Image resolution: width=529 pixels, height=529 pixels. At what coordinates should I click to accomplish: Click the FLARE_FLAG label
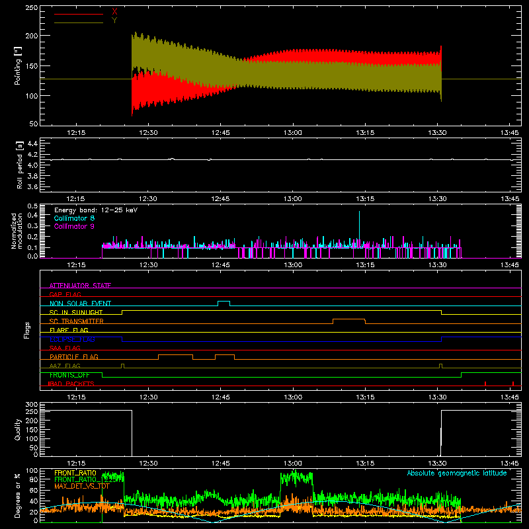(69, 330)
